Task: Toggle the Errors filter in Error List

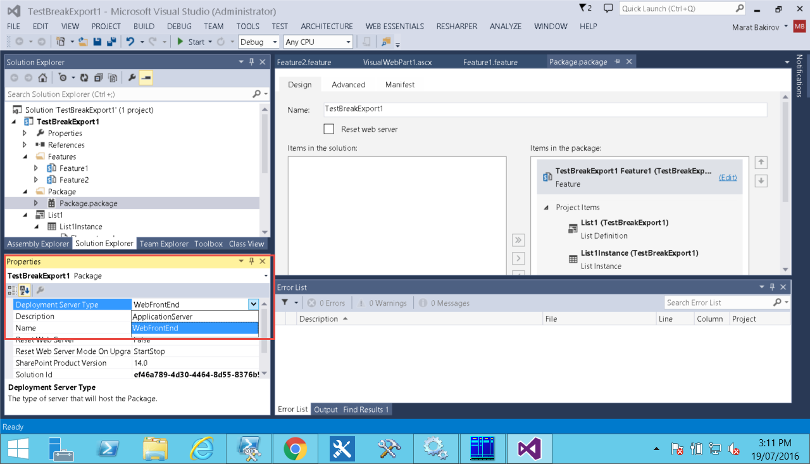Action: click(x=327, y=303)
